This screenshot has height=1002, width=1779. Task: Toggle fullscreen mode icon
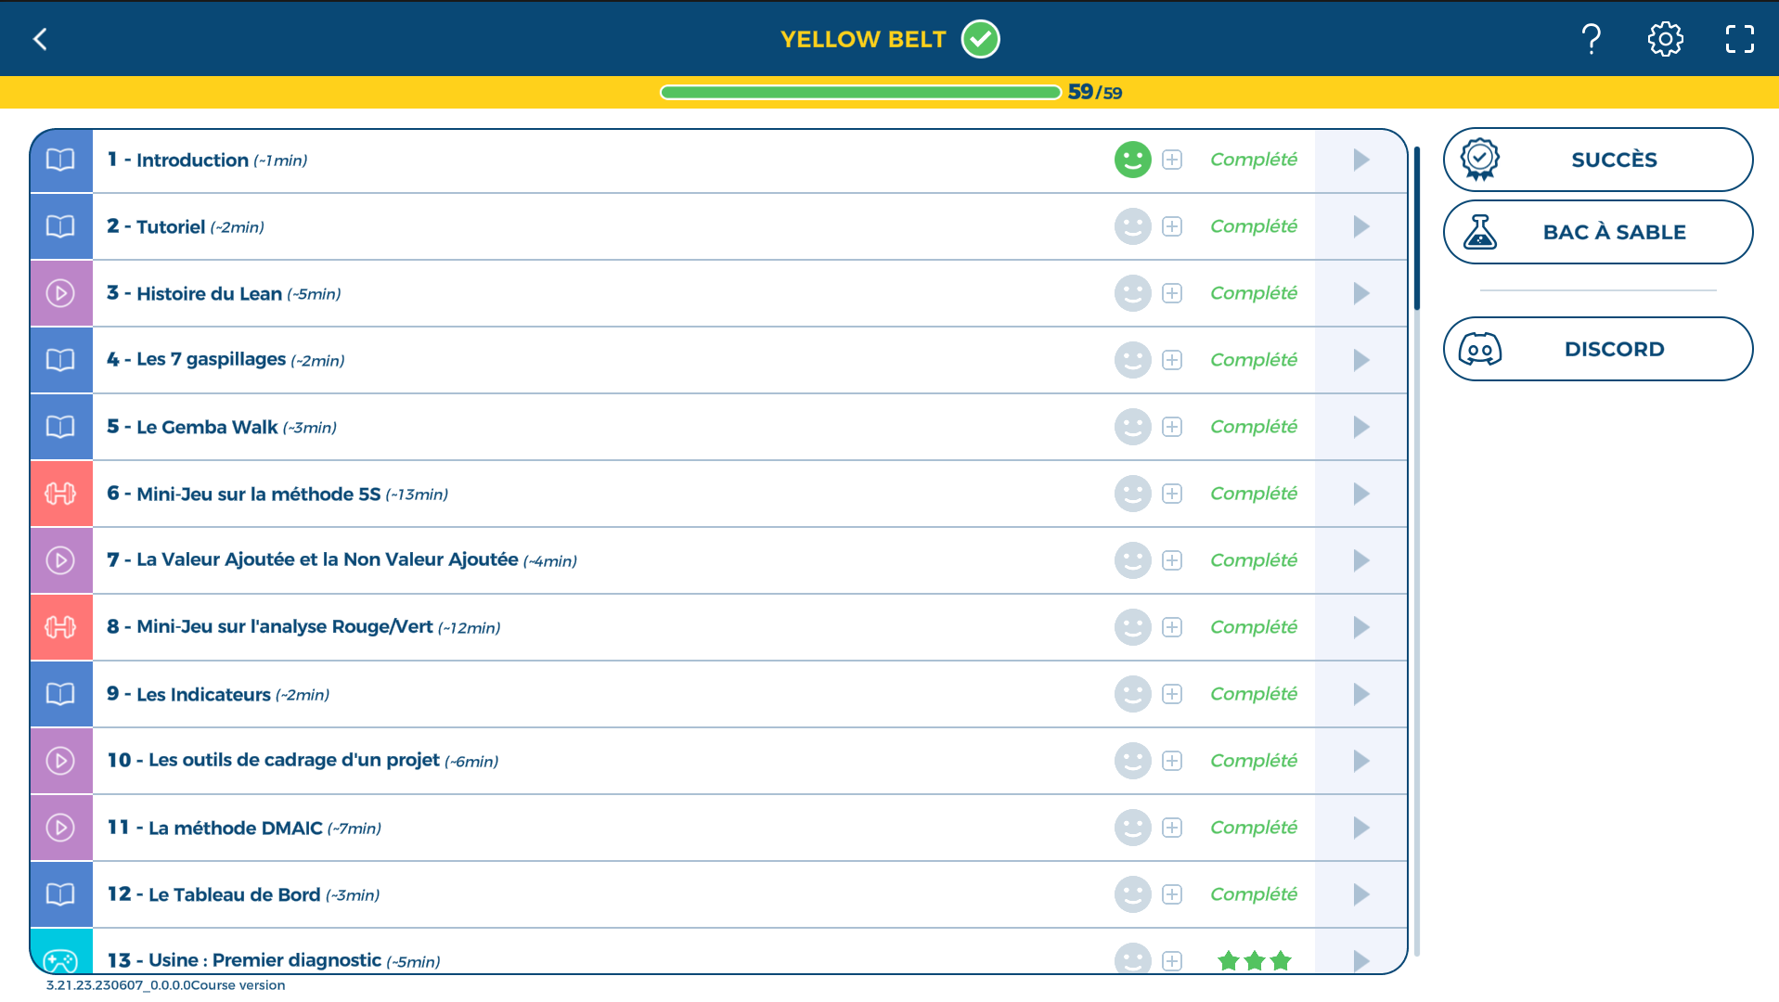[1739, 39]
